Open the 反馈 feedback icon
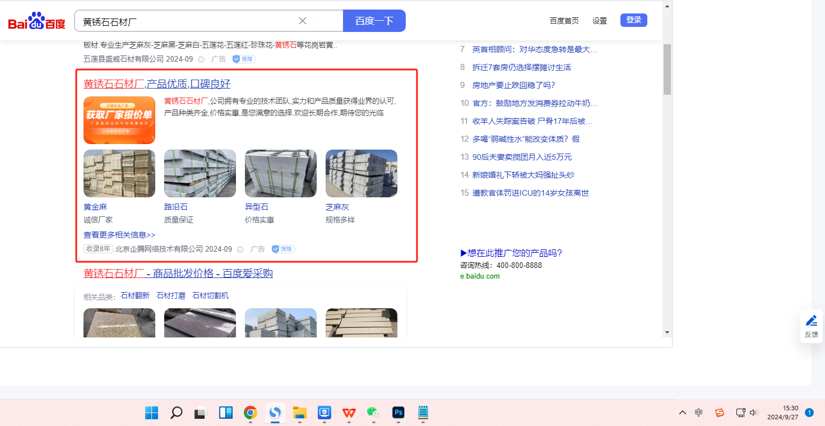This screenshot has width=825, height=426. 811,326
